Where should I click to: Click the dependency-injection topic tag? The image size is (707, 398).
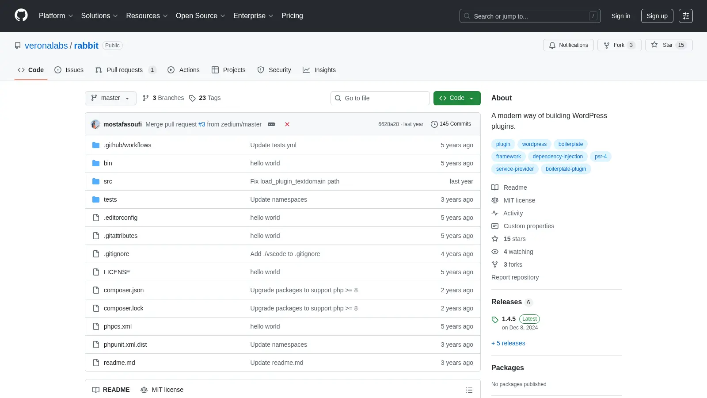point(558,157)
